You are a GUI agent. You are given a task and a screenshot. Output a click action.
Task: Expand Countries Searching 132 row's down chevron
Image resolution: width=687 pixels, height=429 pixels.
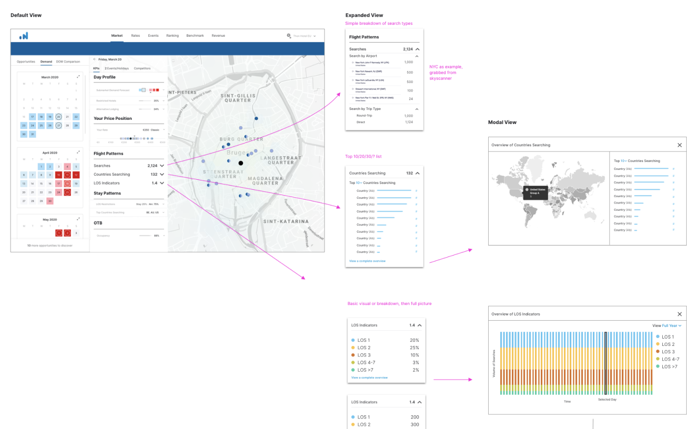[x=162, y=175]
